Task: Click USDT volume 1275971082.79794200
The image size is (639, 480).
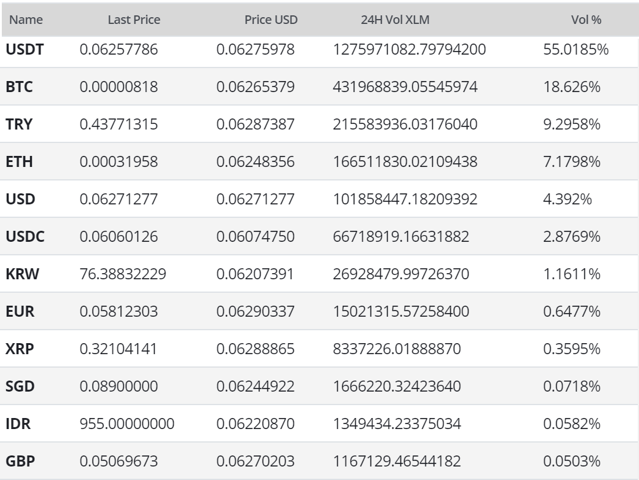Action: pyautogui.click(x=410, y=49)
